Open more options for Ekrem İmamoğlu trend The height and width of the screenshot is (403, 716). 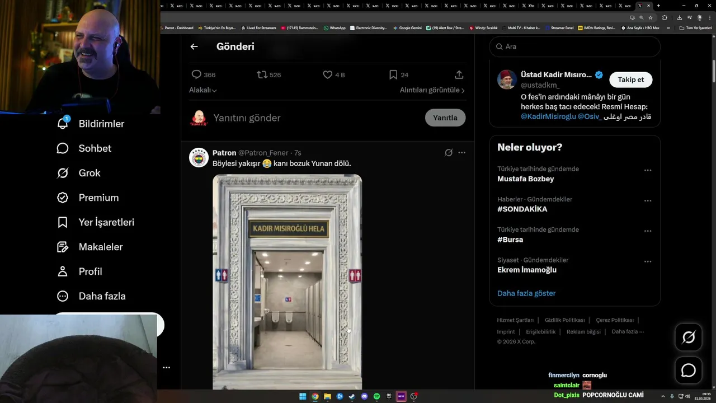click(x=648, y=261)
